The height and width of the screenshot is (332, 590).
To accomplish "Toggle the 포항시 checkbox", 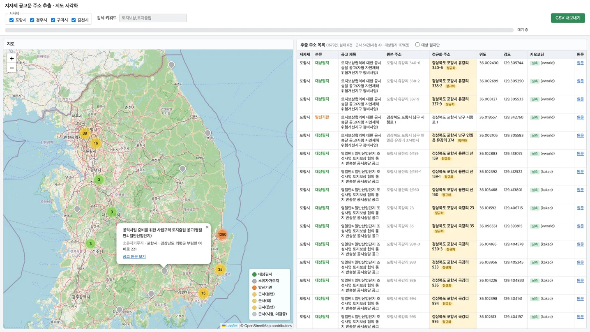I will tap(12, 20).
